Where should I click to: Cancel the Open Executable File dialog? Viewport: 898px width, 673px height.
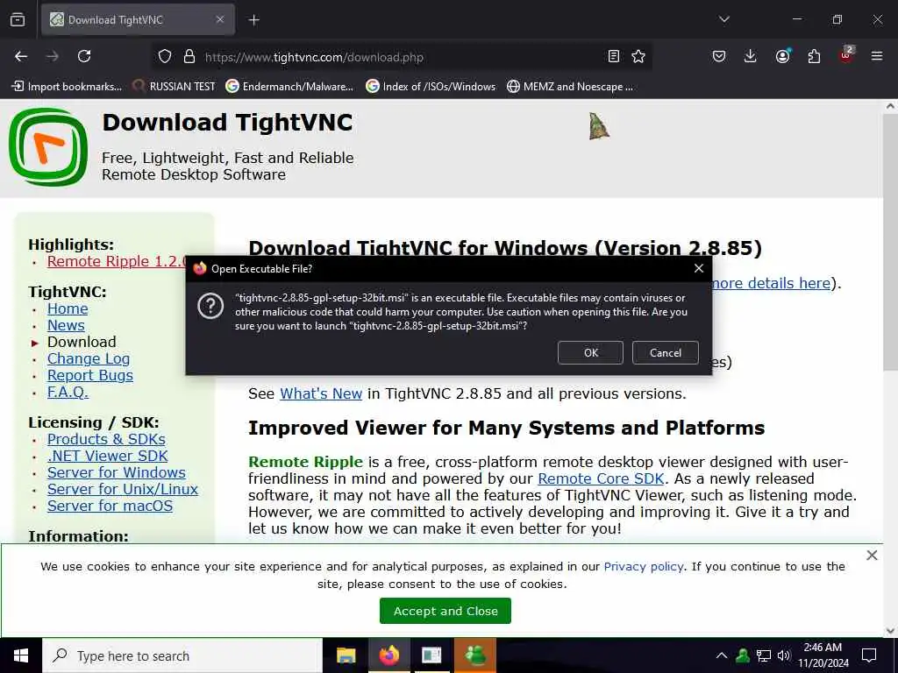(666, 352)
